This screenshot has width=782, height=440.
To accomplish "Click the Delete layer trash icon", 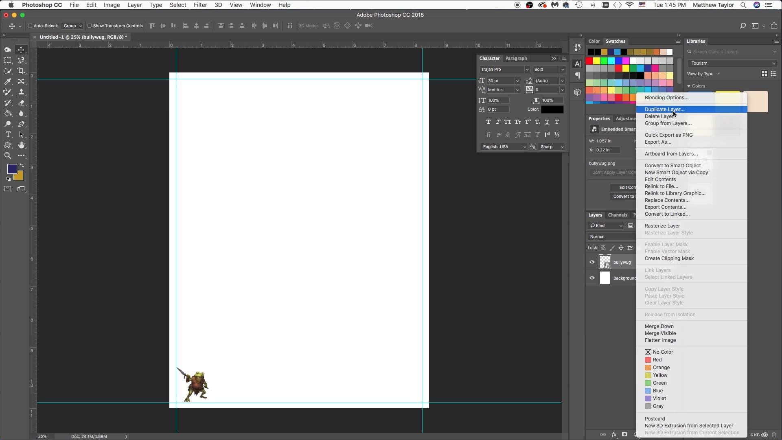I will (774, 435).
